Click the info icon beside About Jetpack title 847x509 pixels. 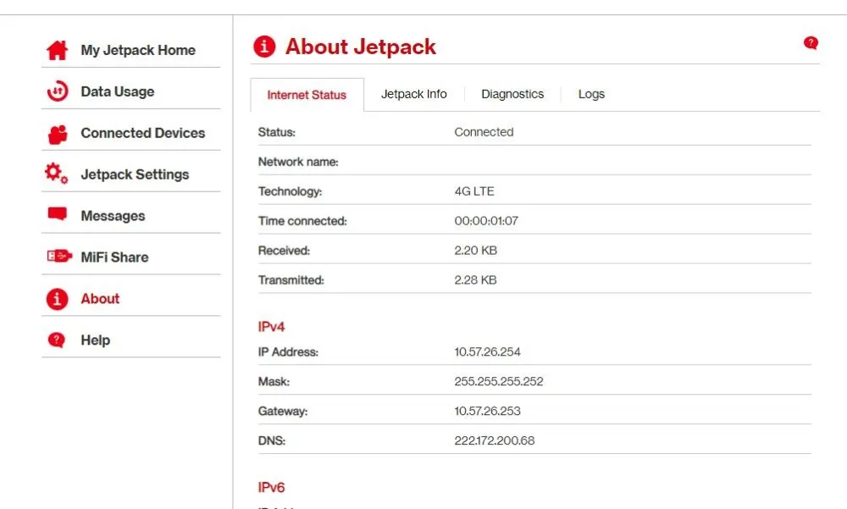264,47
